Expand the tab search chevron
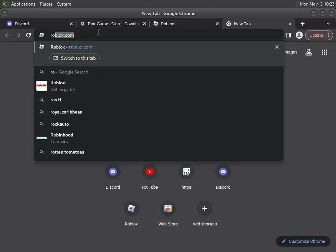 point(328,24)
